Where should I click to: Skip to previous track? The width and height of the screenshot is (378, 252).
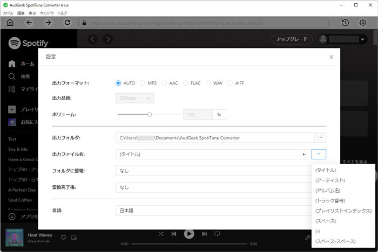point(174,234)
